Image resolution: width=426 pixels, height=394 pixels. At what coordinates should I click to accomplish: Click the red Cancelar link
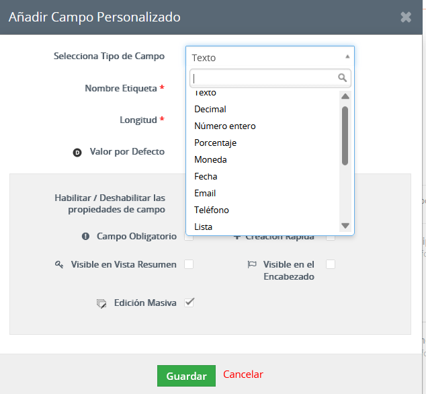click(243, 375)
